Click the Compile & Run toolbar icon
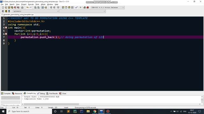 pyautogui.click(x=69, y=8)
